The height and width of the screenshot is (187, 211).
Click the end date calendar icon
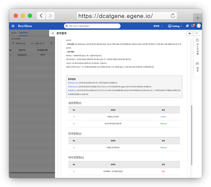tap(51, 44)
